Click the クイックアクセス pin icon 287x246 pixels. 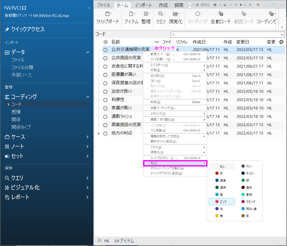tap(7, 29)
